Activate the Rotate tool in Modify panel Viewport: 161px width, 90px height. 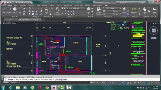[33, 8]
